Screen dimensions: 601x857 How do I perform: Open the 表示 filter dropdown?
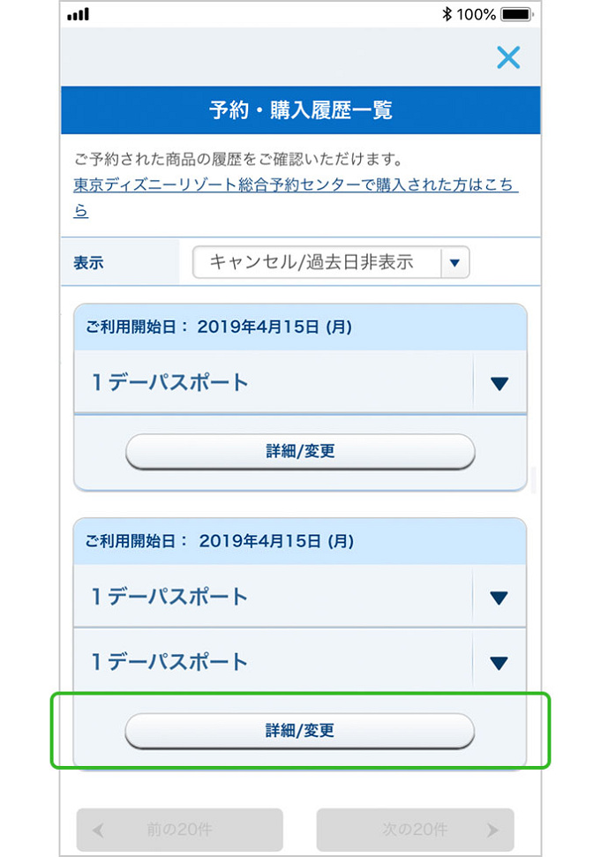(331, 262)
